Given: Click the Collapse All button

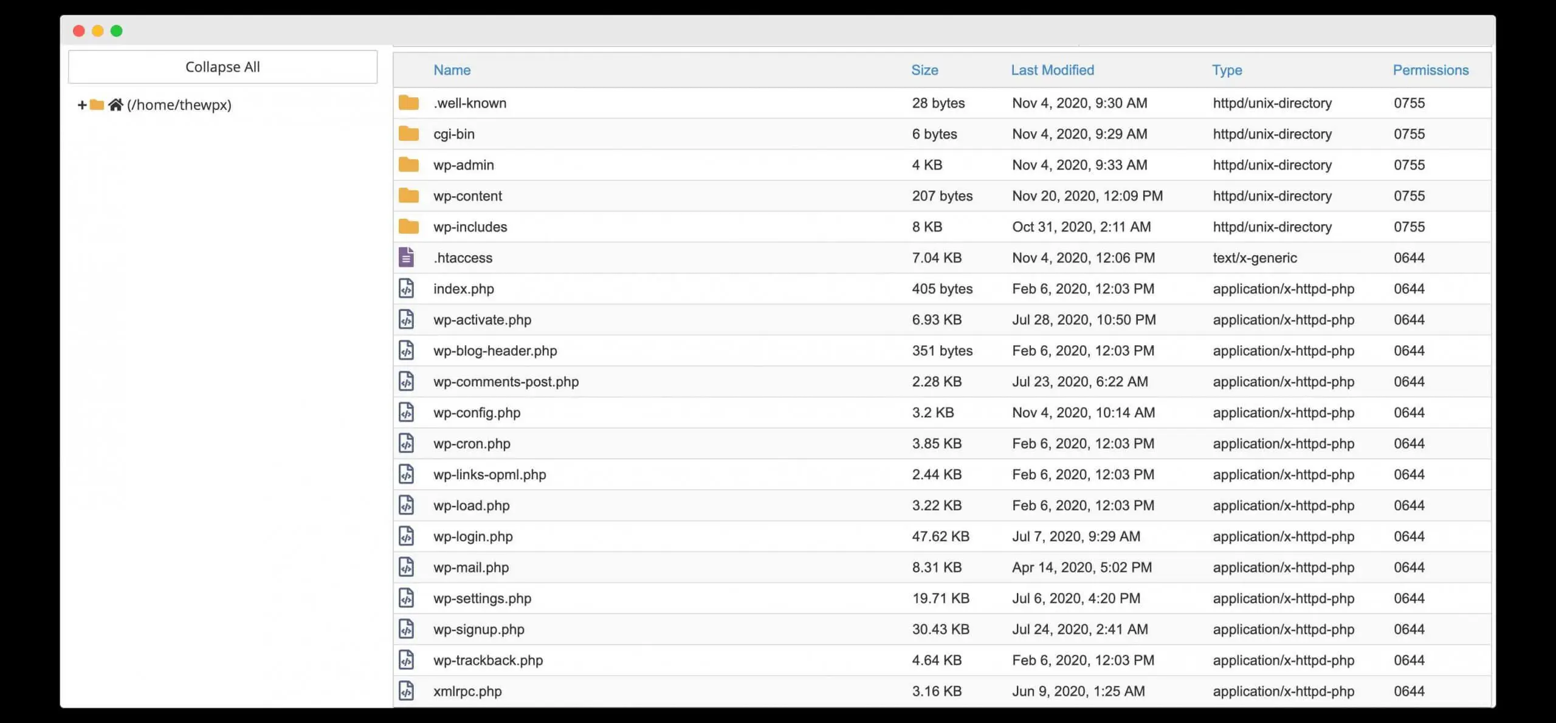Looking at the screenshot, I should [x=222, y=67].
